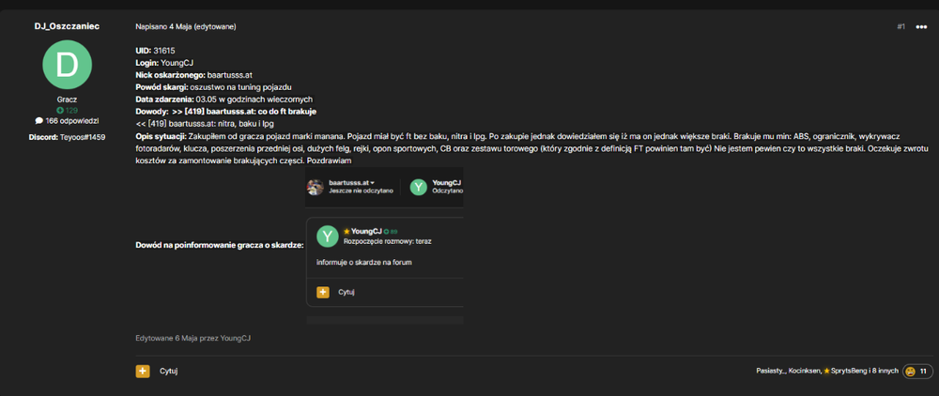This screenshot has height=396, width=939.
Task: Click the Gracz rank label
Action: click(67, 99)
